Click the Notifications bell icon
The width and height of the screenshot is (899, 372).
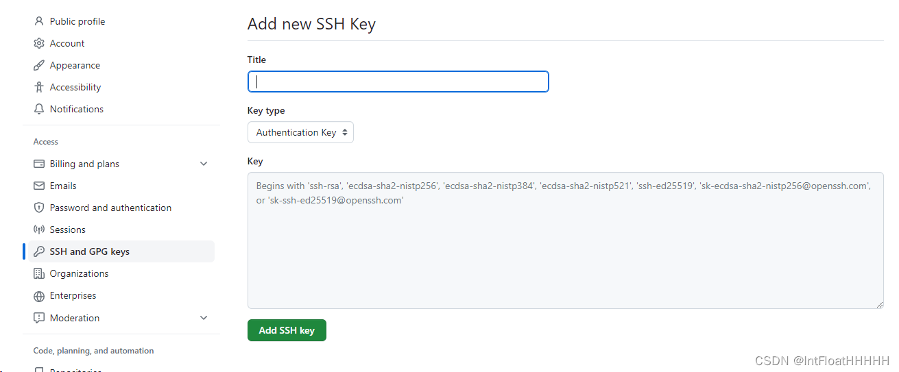click(x=39, y=109)
